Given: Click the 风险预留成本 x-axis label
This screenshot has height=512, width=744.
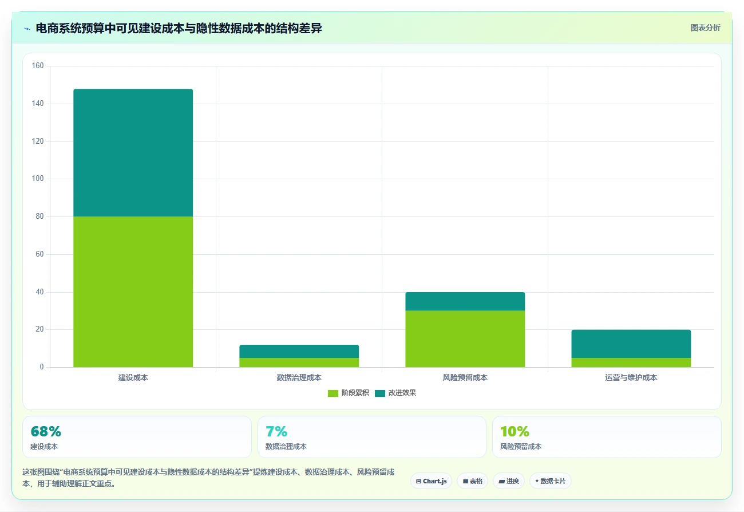Looking at the screenshot, I should [x=465, y=377].
